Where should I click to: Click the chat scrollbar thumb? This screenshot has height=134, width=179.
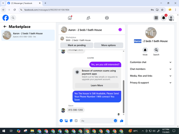[124, 96]
